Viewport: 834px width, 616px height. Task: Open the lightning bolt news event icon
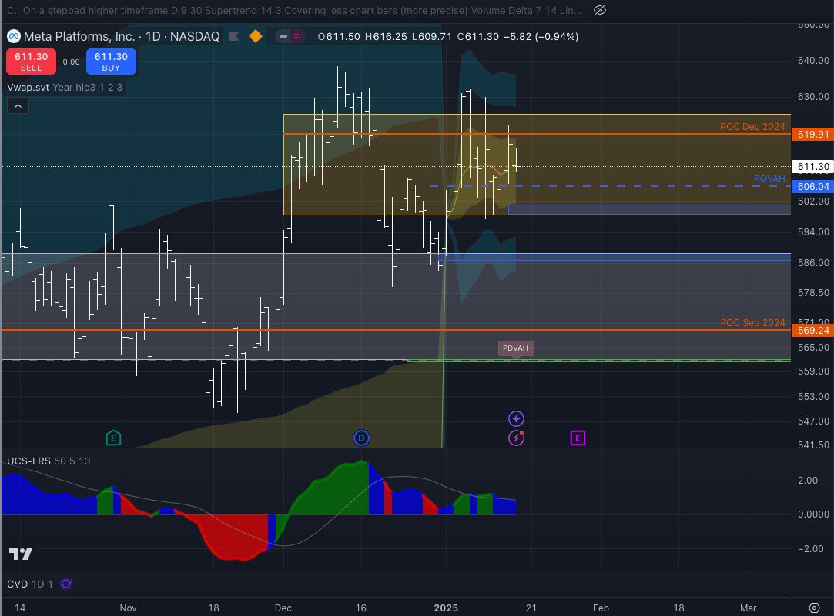tap(516, 438)
